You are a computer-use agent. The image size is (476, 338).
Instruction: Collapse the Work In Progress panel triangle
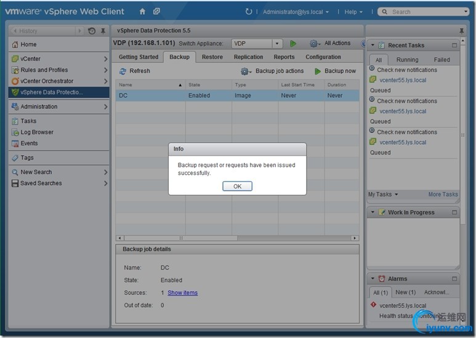click(373, 212)
